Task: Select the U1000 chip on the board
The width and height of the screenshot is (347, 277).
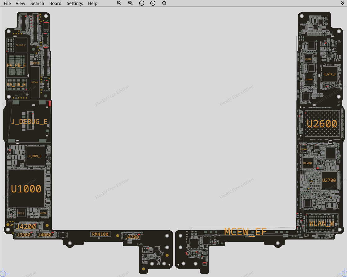Action: (x=26, y=188)
